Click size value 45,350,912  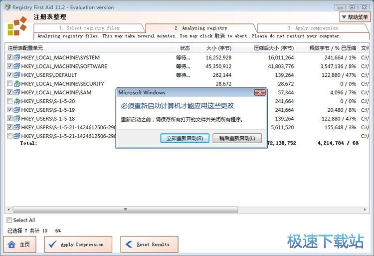tap(218, 66)
